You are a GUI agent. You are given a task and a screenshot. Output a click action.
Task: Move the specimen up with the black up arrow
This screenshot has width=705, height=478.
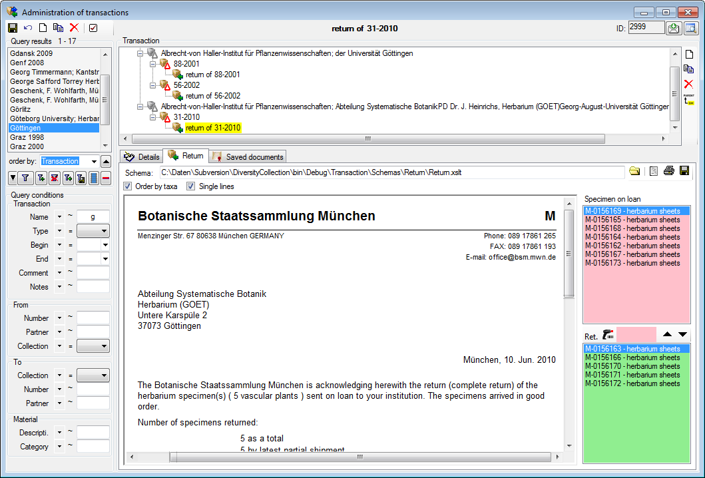(667, 335)
